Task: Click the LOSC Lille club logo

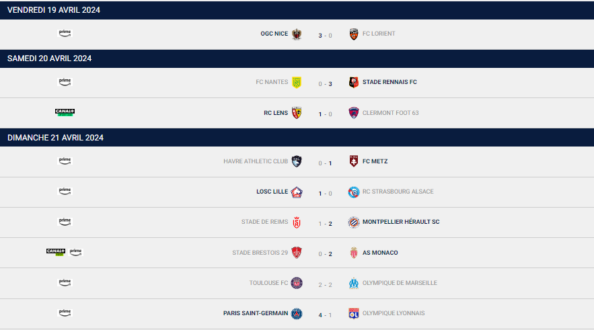Action: [x=297, y=192]
